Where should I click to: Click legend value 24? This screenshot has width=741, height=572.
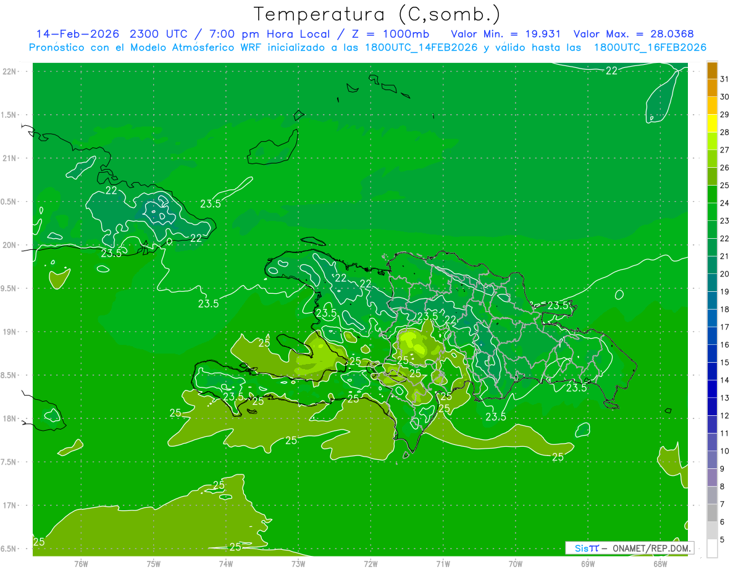(724, 203)
